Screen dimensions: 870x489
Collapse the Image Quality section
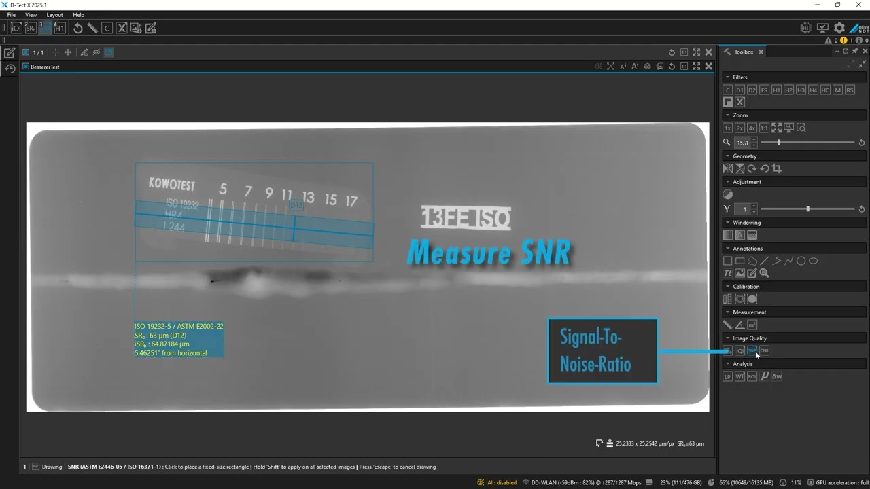(x=727, y=338)
